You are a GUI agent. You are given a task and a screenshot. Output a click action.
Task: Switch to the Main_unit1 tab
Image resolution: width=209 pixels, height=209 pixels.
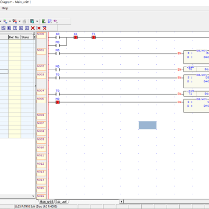46,201
